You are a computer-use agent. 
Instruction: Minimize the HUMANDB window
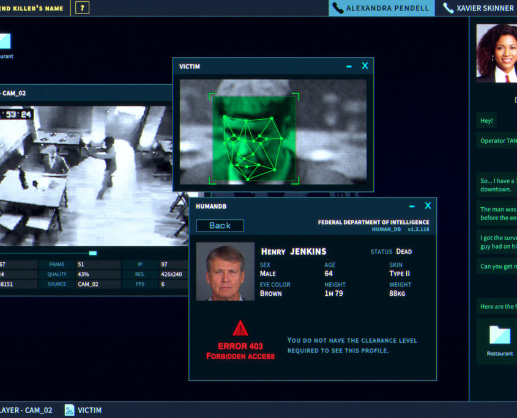tap(412, 207)
